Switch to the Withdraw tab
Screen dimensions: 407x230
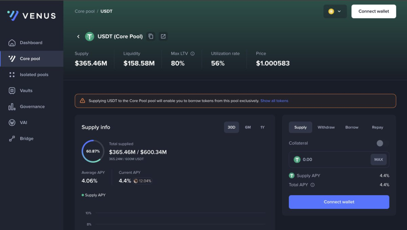[x=326, y=128]
